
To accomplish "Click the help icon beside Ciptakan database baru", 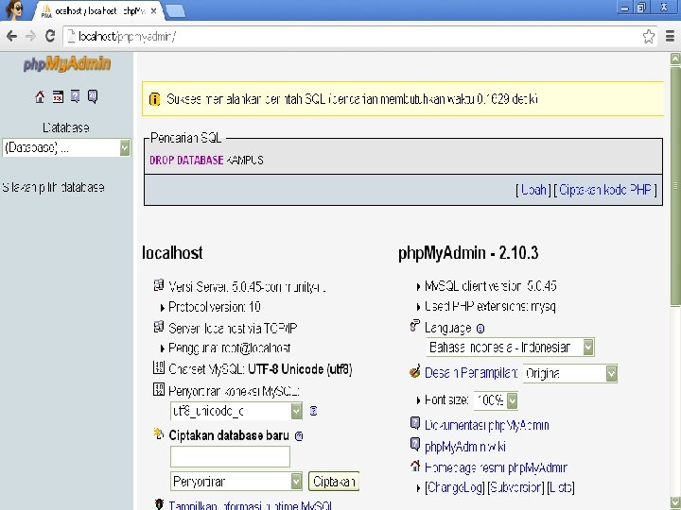I will (299, 436).
